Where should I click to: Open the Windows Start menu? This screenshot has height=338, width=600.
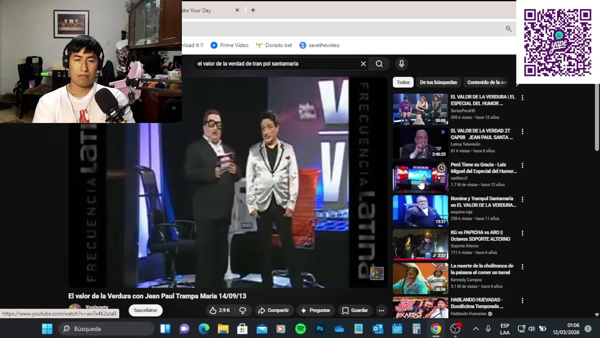(47, 329)
